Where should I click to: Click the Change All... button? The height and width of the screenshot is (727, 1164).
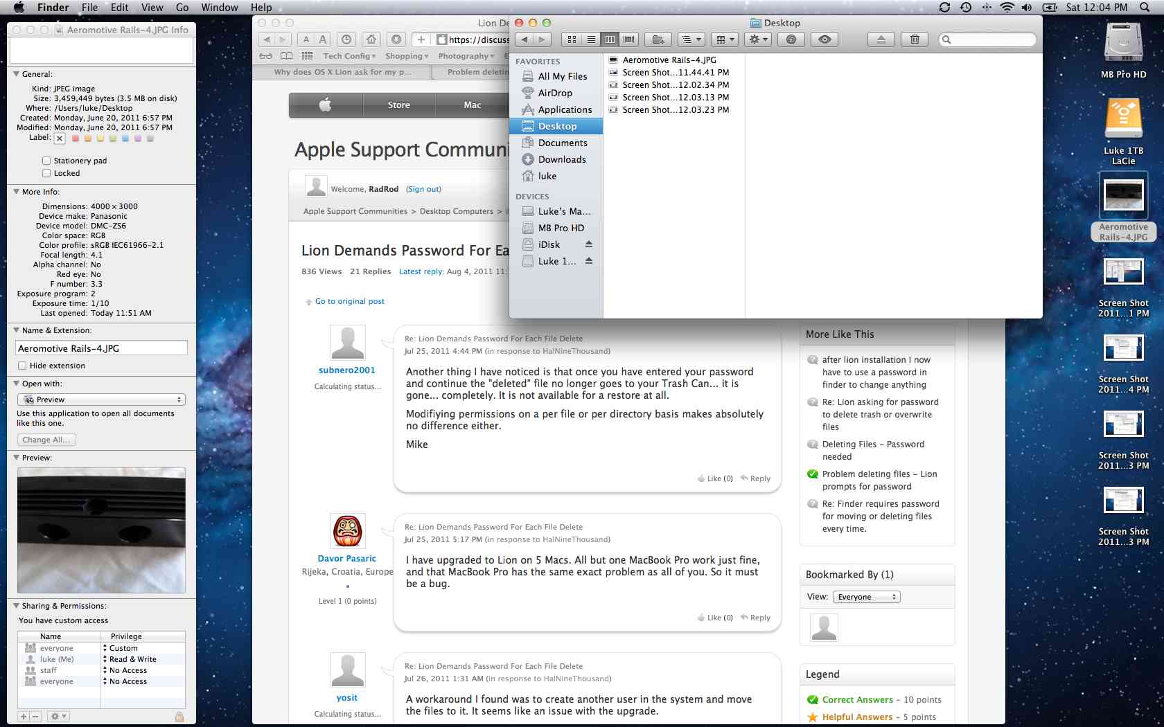click(46, 440)
